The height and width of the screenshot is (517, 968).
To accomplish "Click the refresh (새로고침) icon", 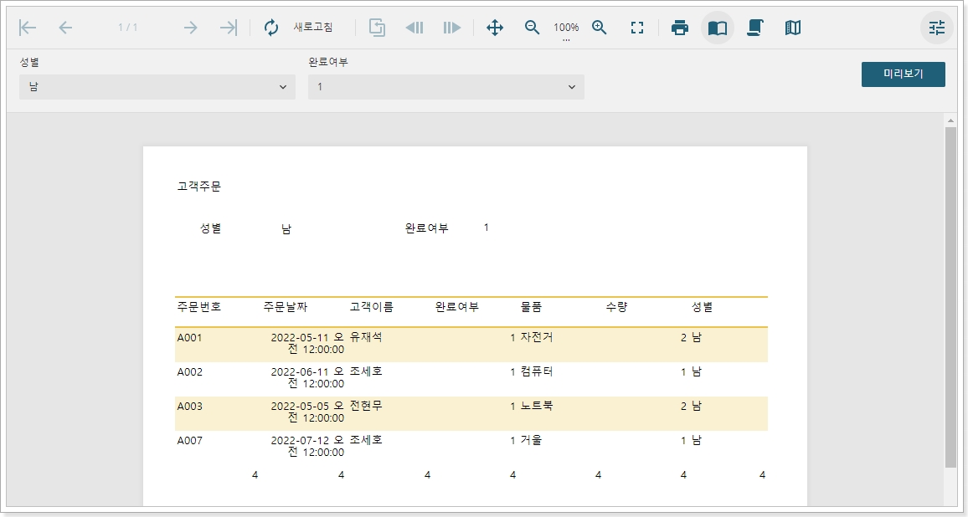I will point(271,28).
